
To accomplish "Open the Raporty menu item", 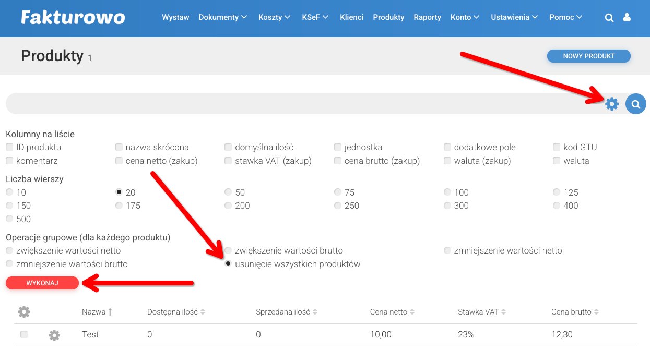I will point(427,17).
